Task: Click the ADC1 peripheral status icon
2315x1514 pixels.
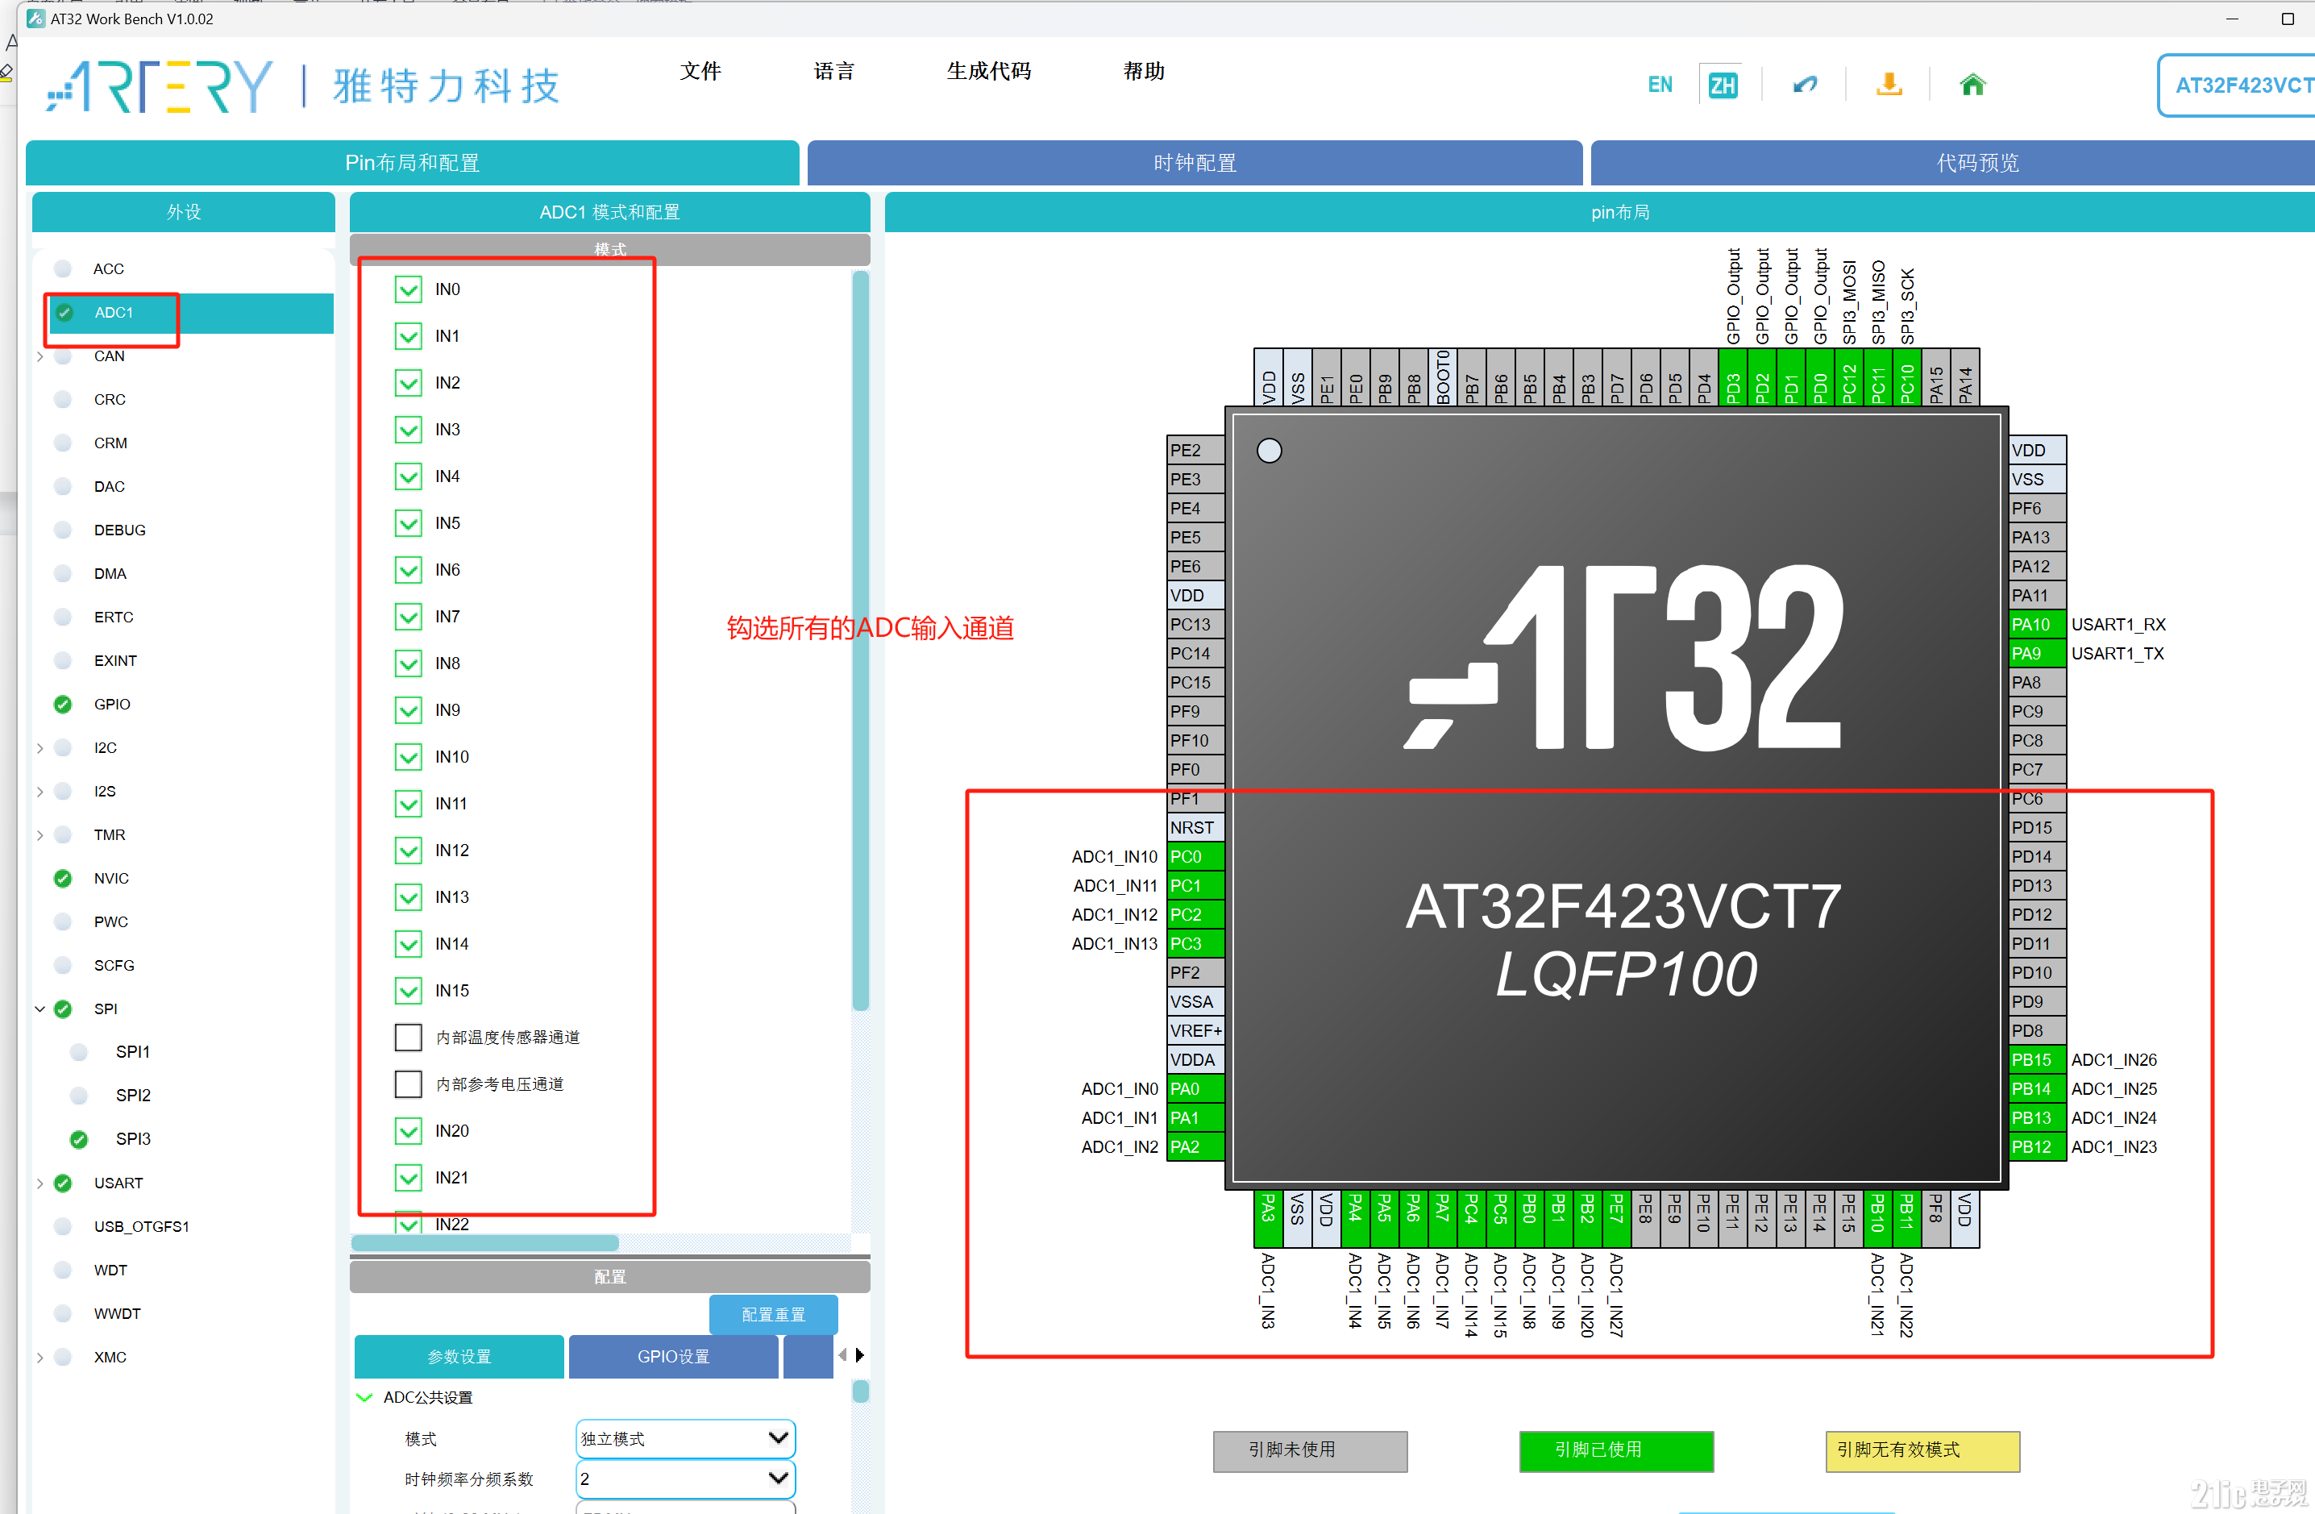Action: pos(64,312)
